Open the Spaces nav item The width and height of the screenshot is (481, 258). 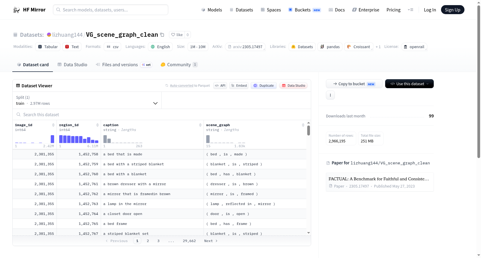coord(271,10)
